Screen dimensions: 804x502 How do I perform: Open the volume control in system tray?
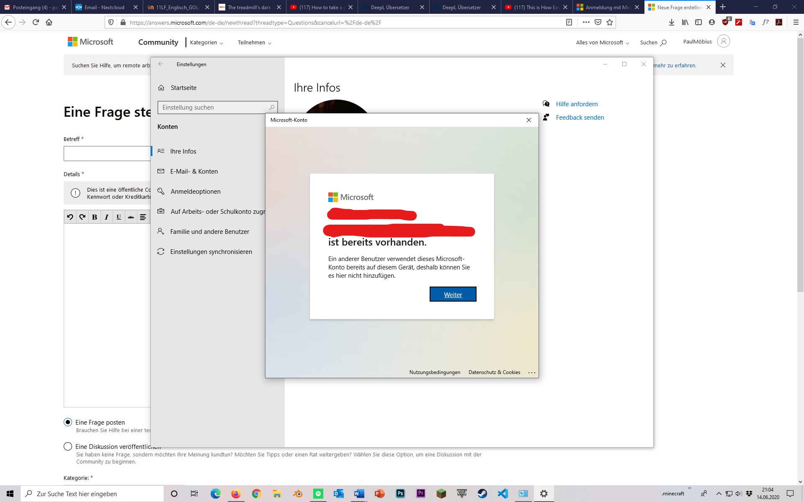739,494
